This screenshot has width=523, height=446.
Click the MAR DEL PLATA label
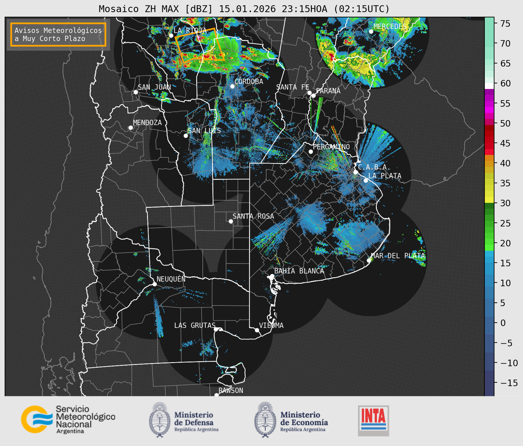coord(398,256)
